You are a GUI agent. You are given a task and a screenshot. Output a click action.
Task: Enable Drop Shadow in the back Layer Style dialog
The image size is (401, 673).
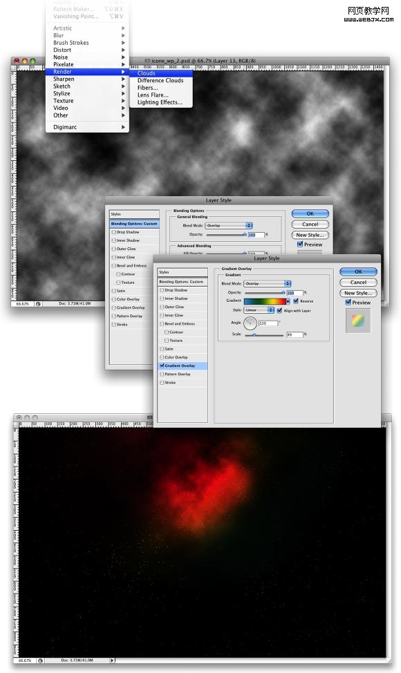pos(114,232)
